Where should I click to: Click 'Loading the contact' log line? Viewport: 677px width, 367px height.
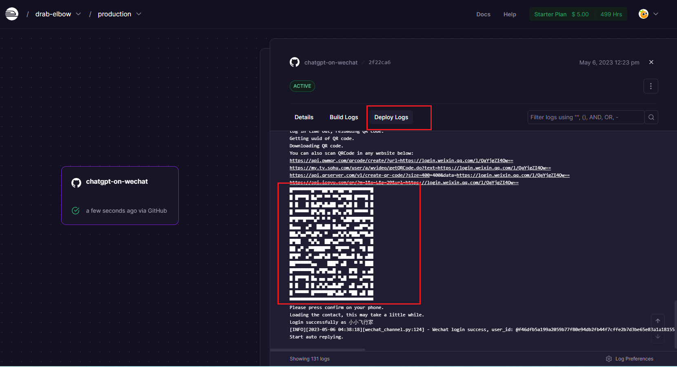[357, 315]
